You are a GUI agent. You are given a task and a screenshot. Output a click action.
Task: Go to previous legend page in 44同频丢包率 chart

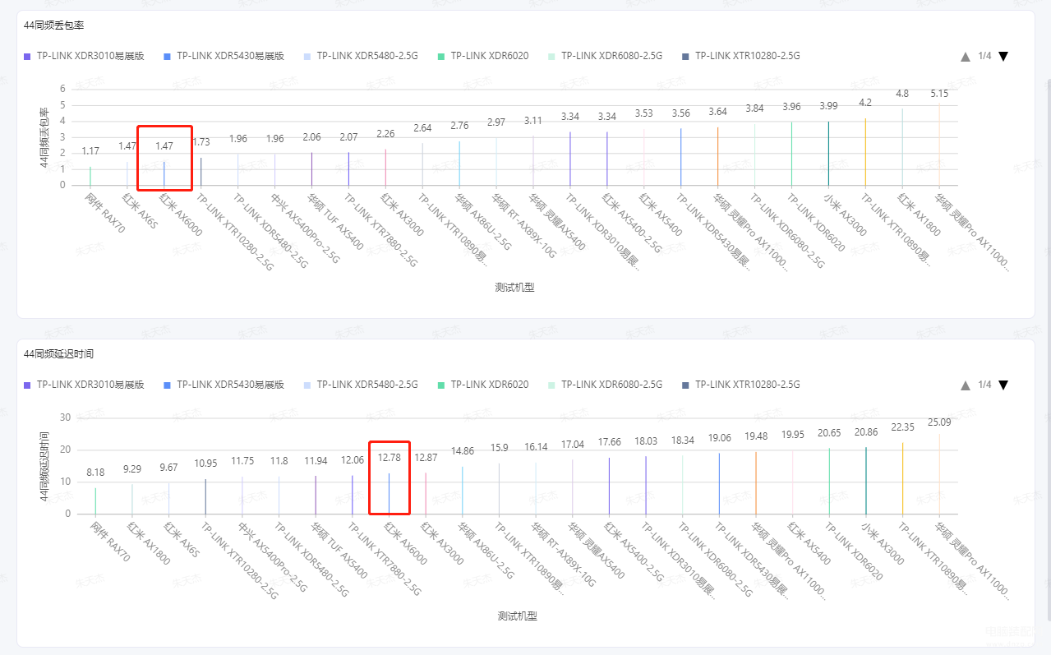pyautogui.click(x=966, y=57)
